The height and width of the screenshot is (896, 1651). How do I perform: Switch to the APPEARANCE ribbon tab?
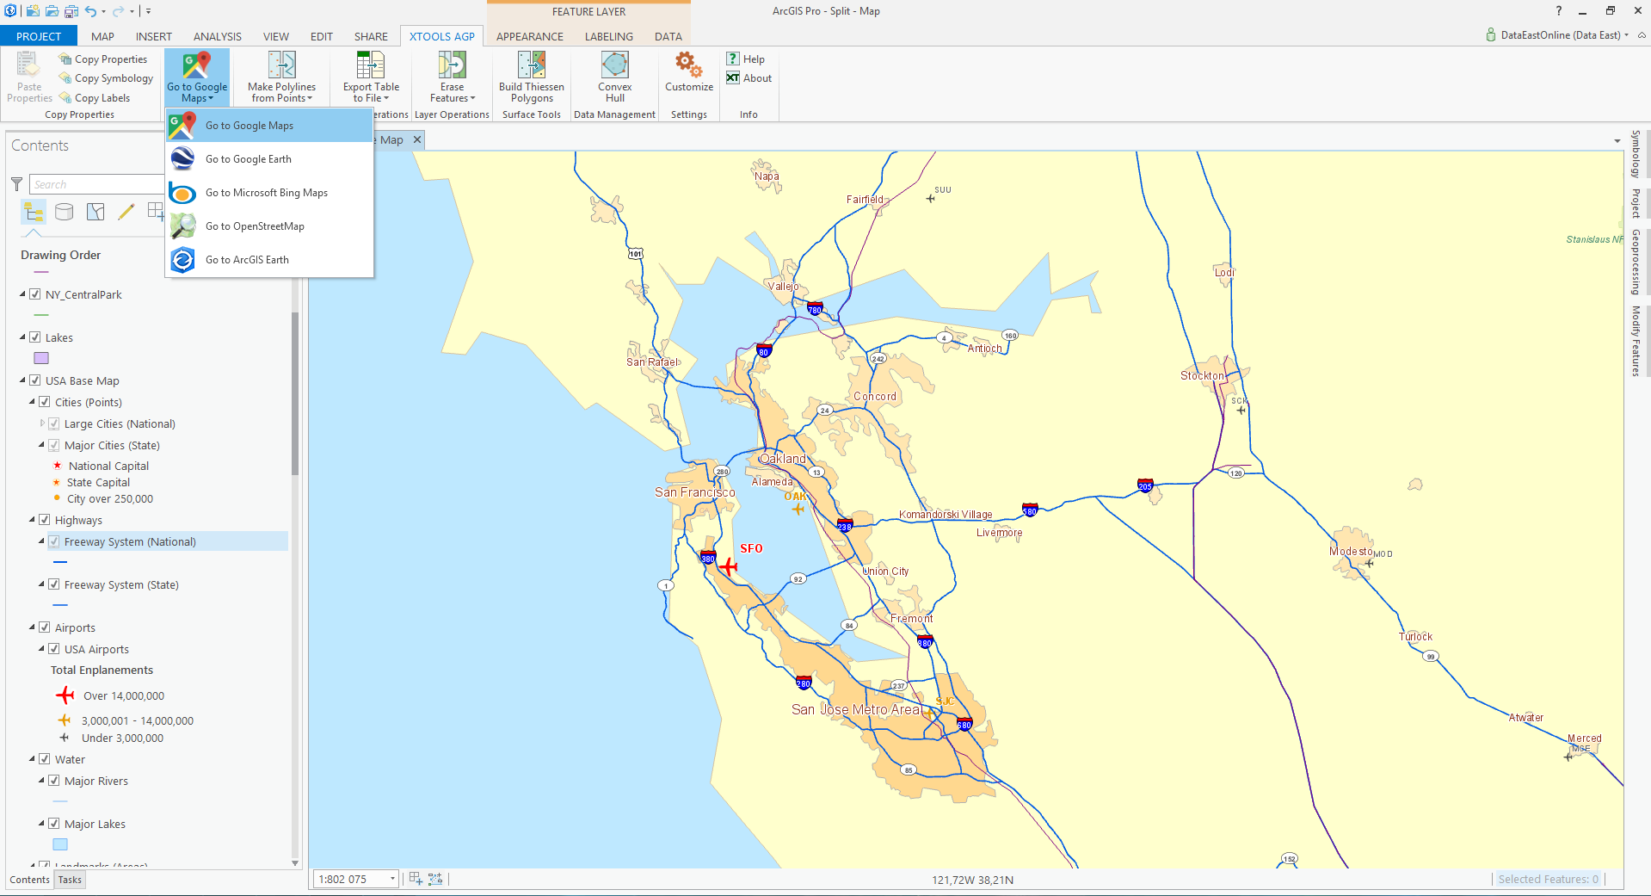[530, 36]
